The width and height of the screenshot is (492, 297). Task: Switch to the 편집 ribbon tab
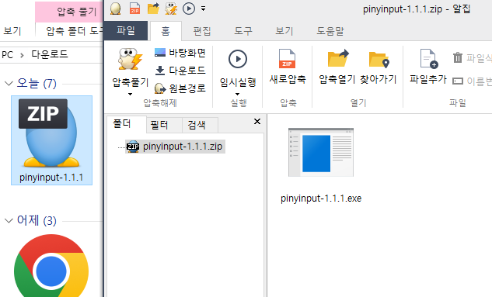pos(202,31)
